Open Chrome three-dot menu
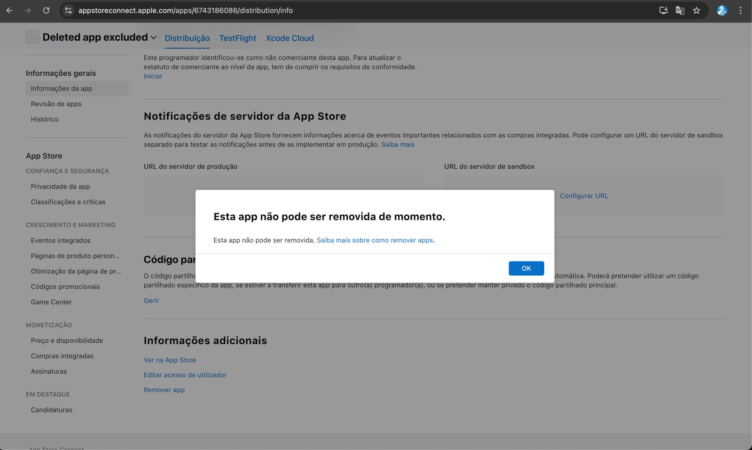752x450 pixels. click(740, 10)
